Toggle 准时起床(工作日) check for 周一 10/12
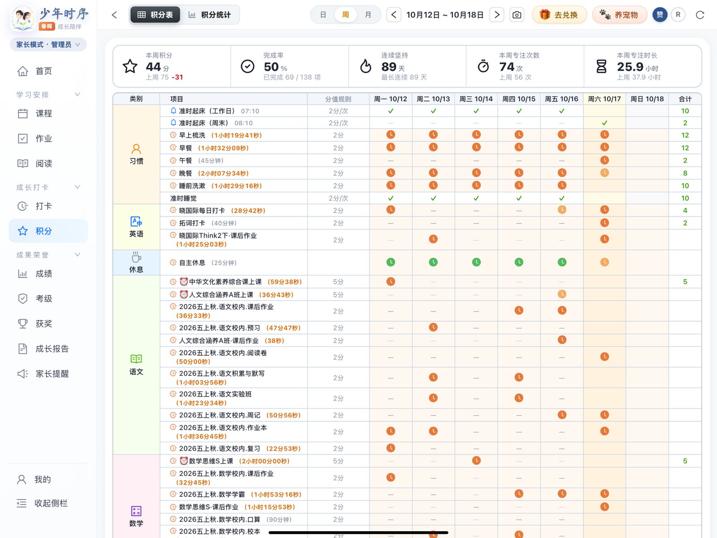 point(391,111)
